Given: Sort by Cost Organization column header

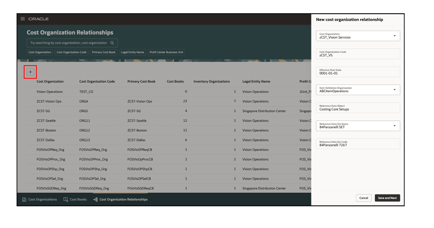Looking at the screenshot, I should coord(50,81).
